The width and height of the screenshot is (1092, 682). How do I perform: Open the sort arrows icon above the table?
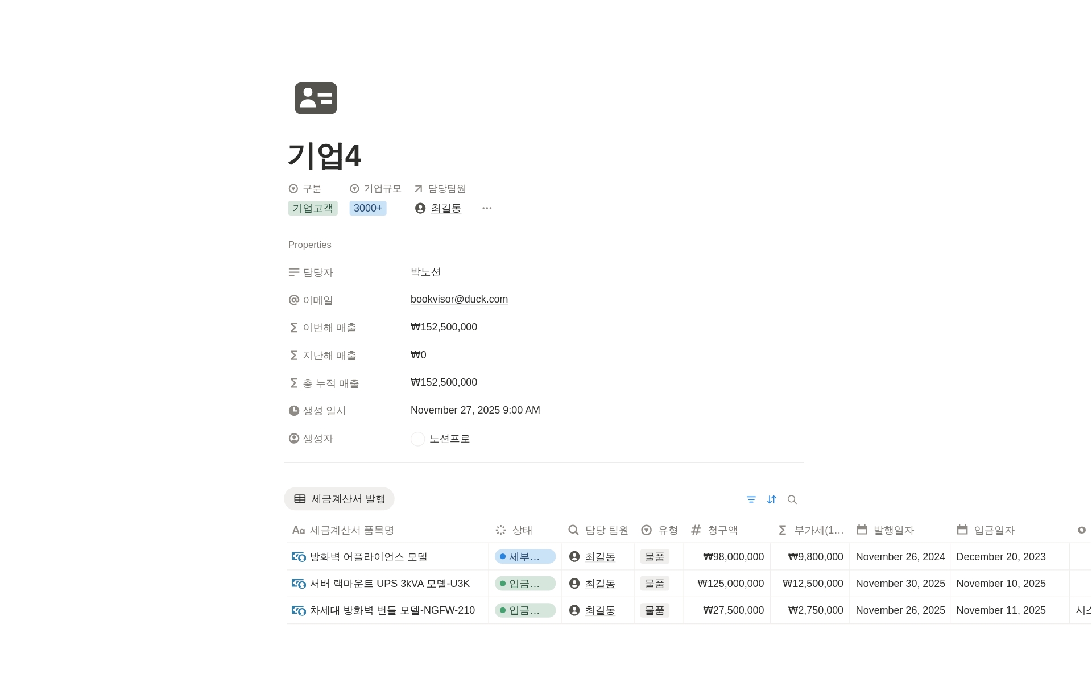(771, 499)
